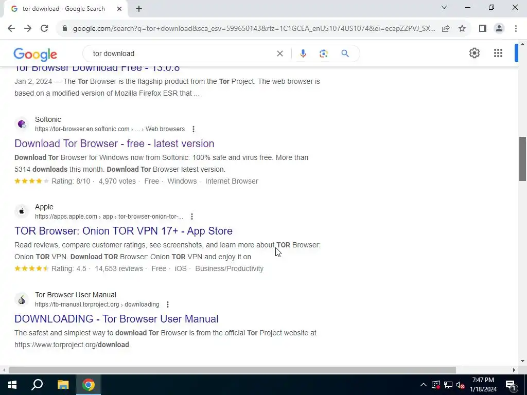Screen dimensions: 527x395
Task: Clear the Google search box
Action: (279, 53)
